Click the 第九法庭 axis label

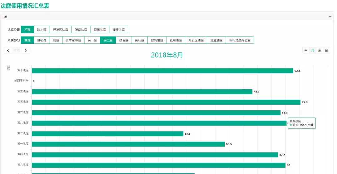(x=23, y=123)
